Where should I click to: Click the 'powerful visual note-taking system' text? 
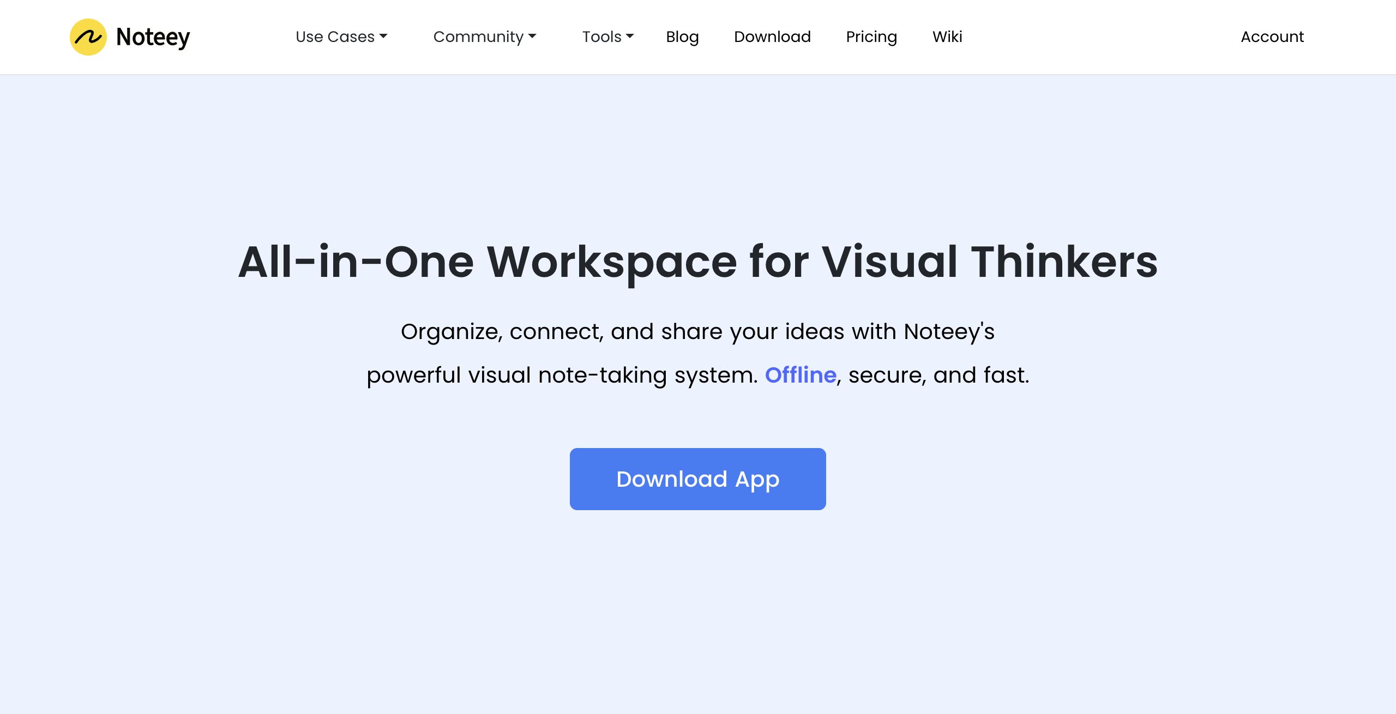tap(562, 375)
